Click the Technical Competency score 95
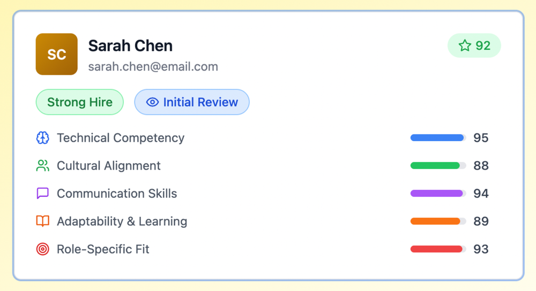536x291 pixels. tap(481, 138)
